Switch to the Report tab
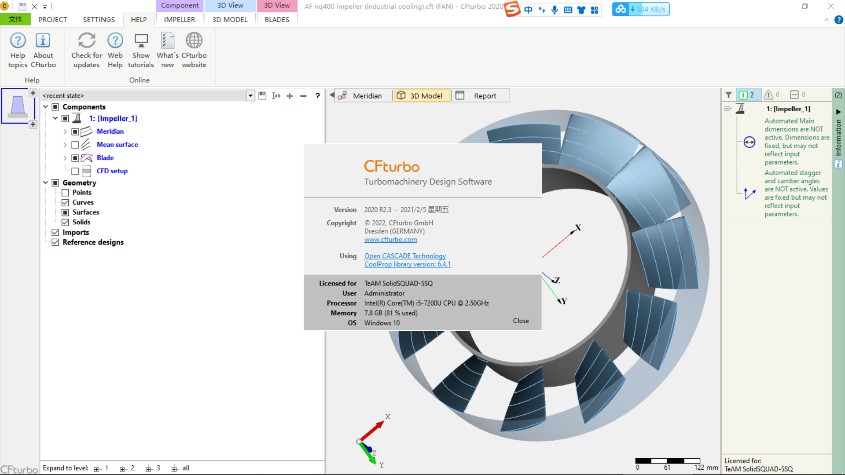This screenshot has width=845, height=475. pos(480,95)
